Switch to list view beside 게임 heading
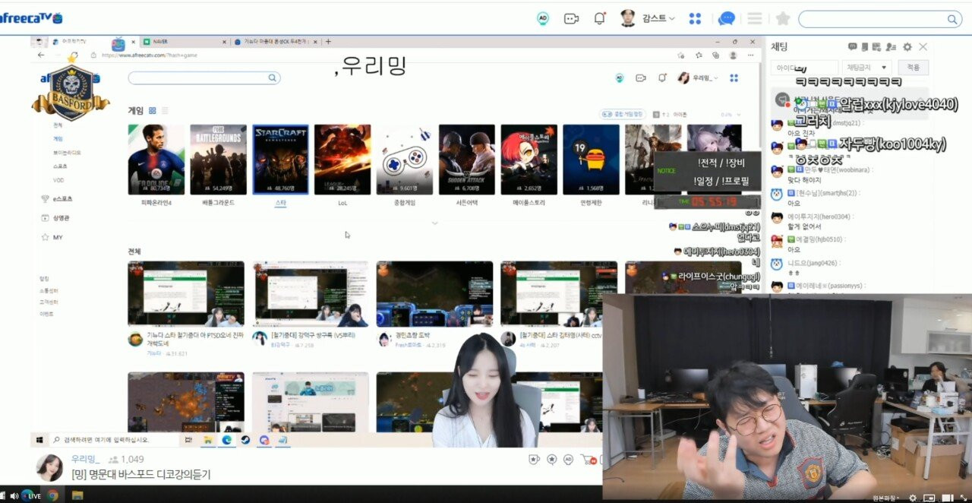 165,111
